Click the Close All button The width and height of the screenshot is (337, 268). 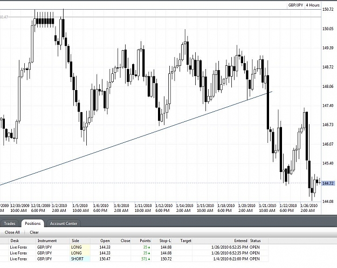click(x=12, y=232)
